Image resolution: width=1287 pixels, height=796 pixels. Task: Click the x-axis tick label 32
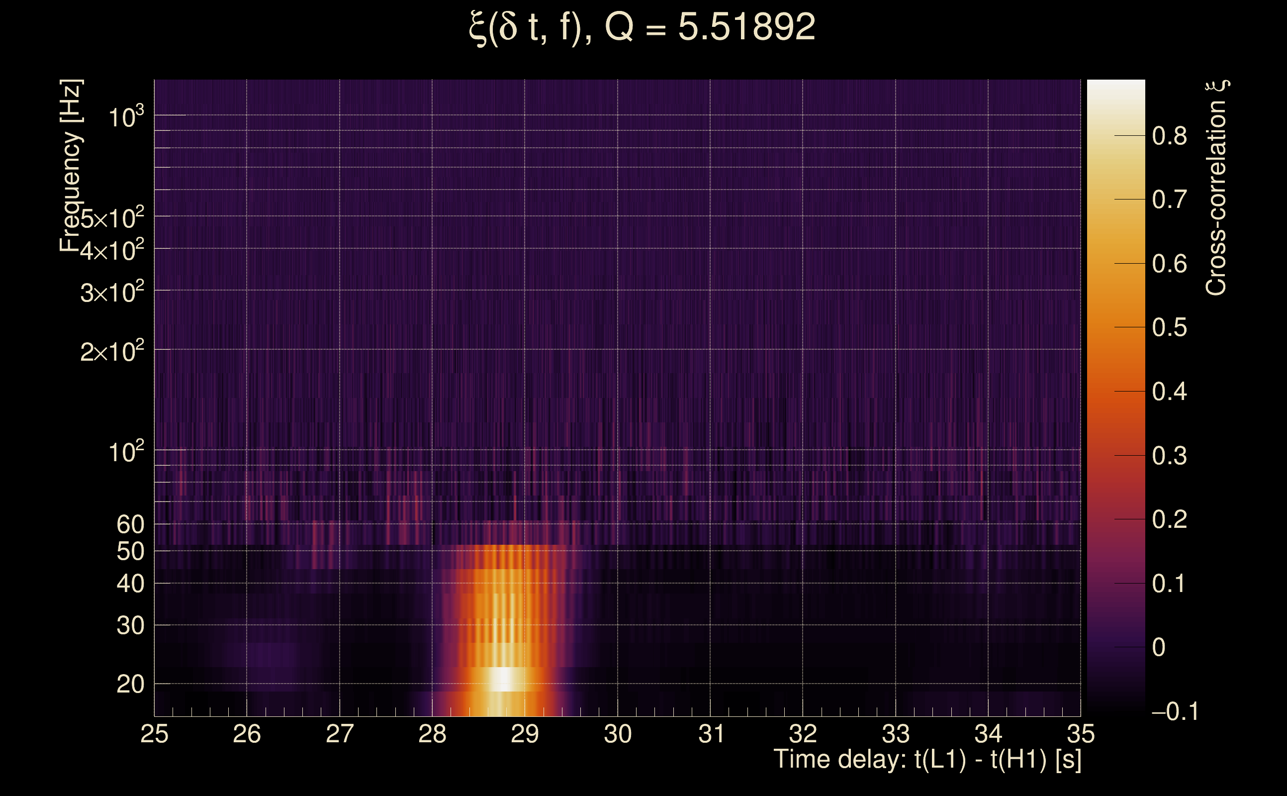tap(803, 734)
